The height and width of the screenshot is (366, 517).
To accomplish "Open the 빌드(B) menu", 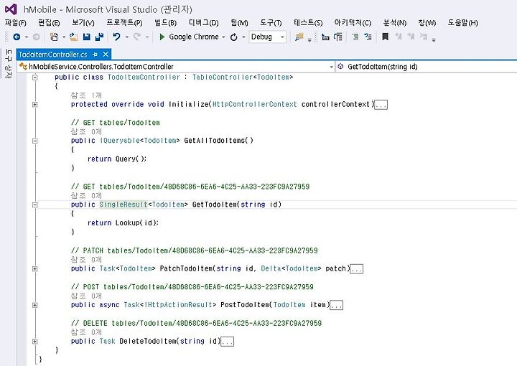I will pyautogui.click(x=166, y=23).
